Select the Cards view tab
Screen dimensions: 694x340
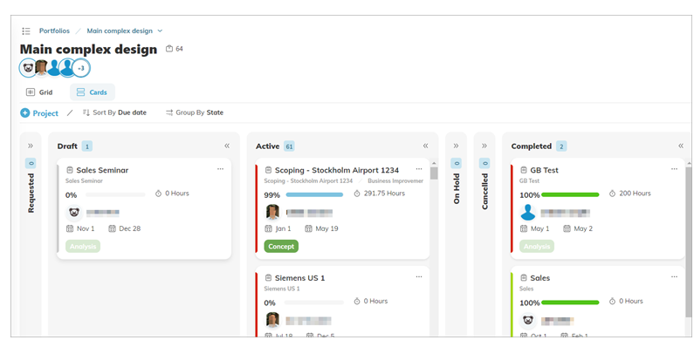tap(92, 92)
